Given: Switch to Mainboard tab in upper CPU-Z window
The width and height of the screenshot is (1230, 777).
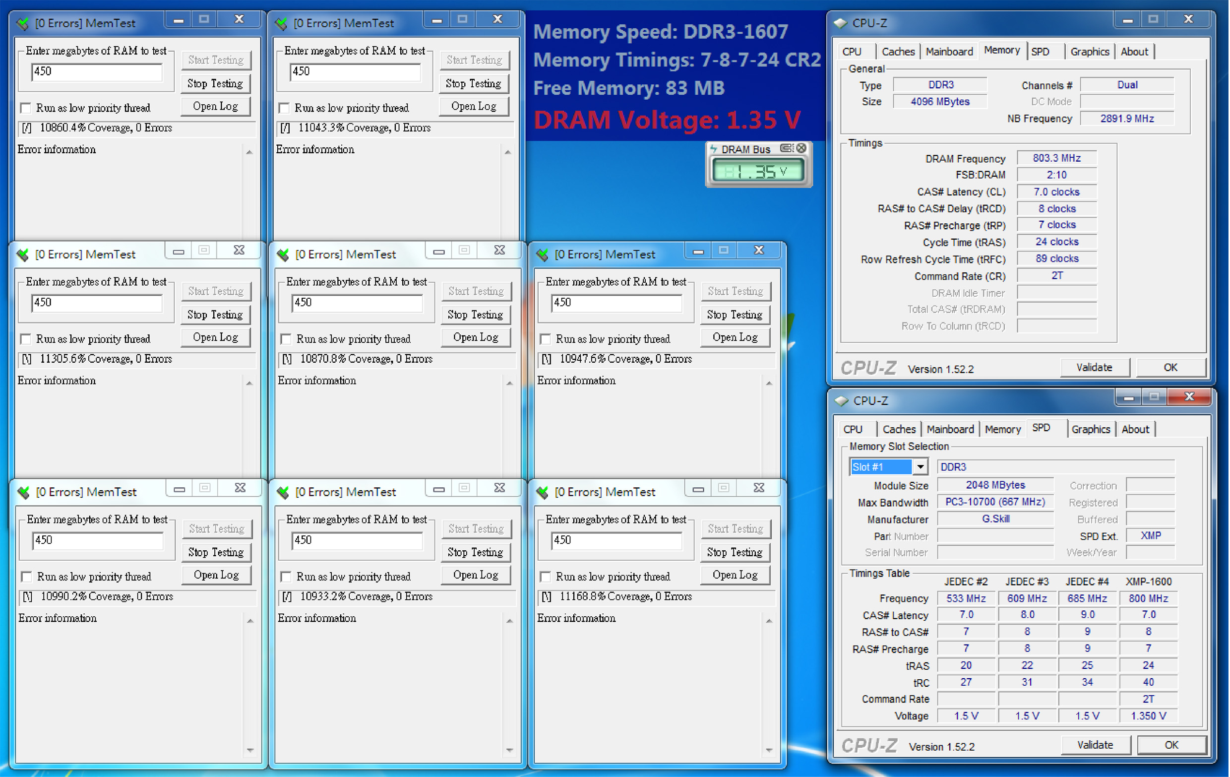Looking at the screenshot, I should 949,52.
